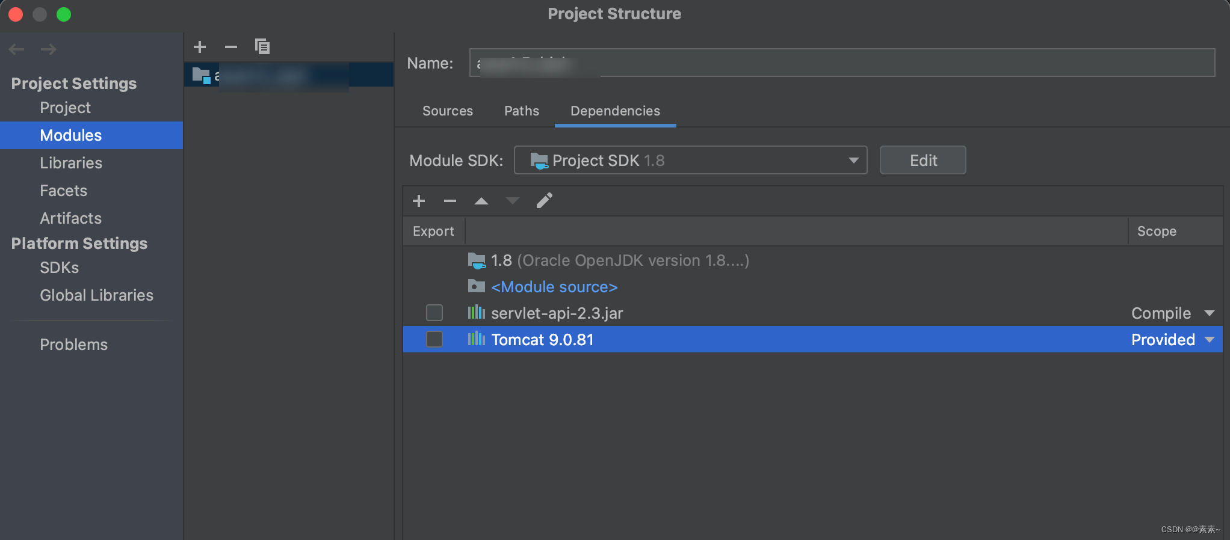Open Artifacts in sidebar
The width and height of the screenshot is (1230, 540).
tap(70, 218)
